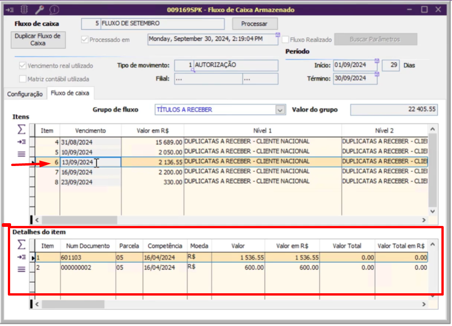The width and height of the screenshot is (452, 326).
Task: Expand the Grupo de fluxo dropdown
Action: (x=280, y=110)
